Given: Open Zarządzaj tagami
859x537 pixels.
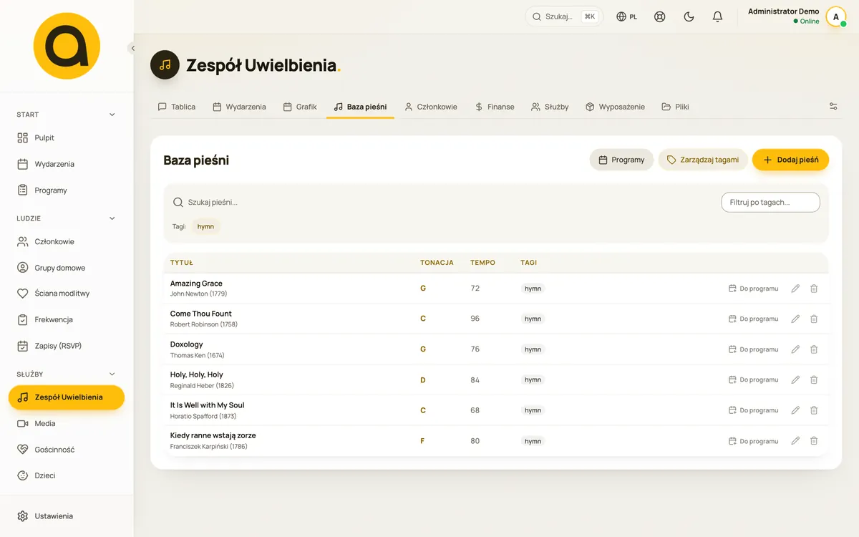Looking at the screenshot, I should click(x=703, y=160).
